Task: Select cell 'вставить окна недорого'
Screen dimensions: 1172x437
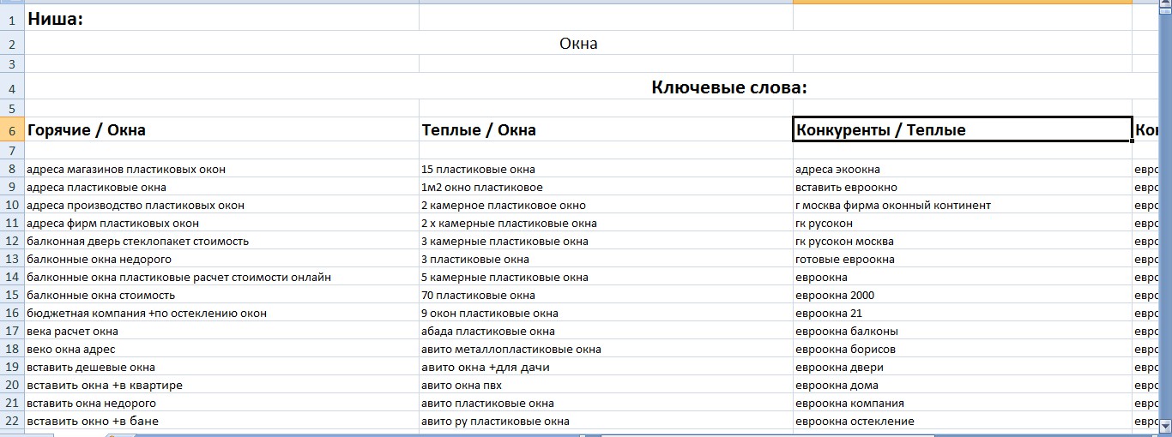Action: [222, 403]
